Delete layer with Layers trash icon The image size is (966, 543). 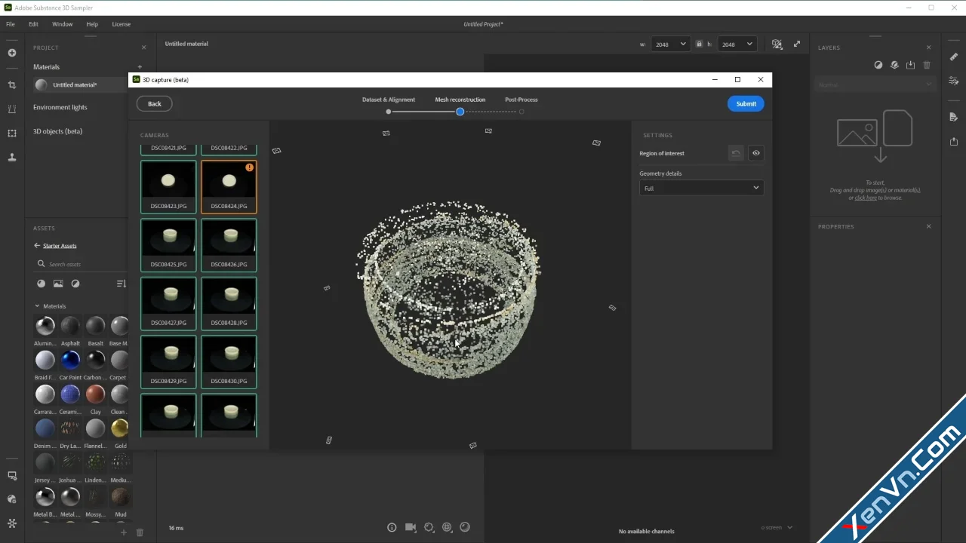[x=927, y=66]
